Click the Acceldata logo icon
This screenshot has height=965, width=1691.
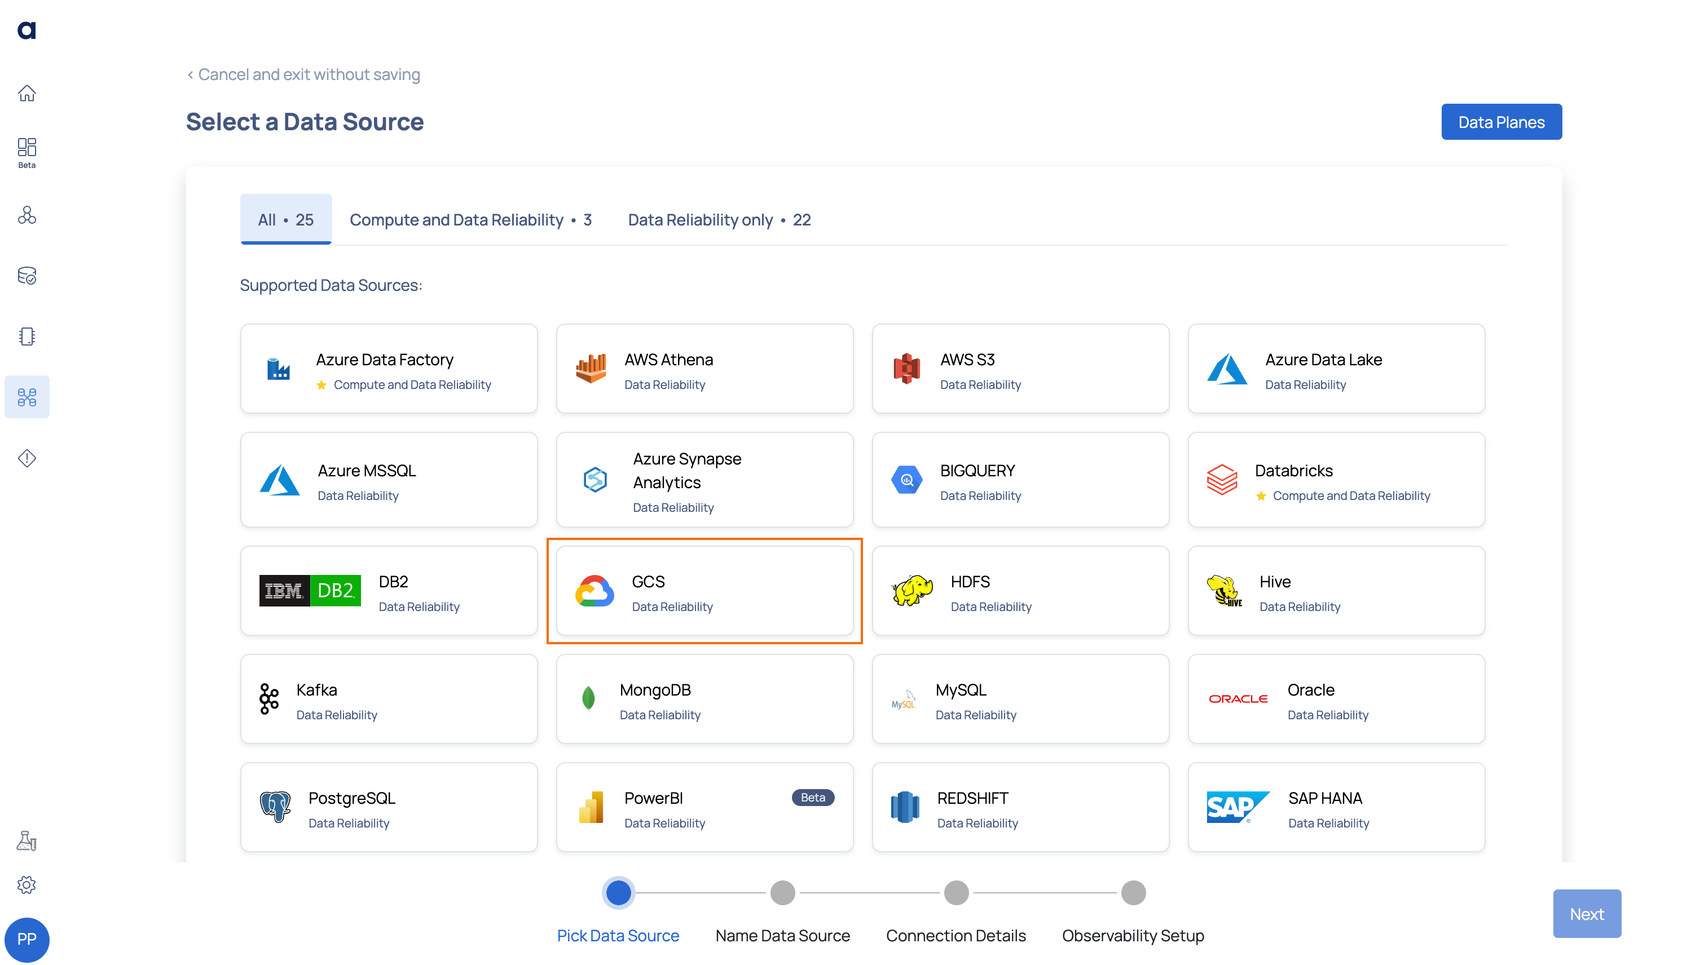click(x=27, y=30)
